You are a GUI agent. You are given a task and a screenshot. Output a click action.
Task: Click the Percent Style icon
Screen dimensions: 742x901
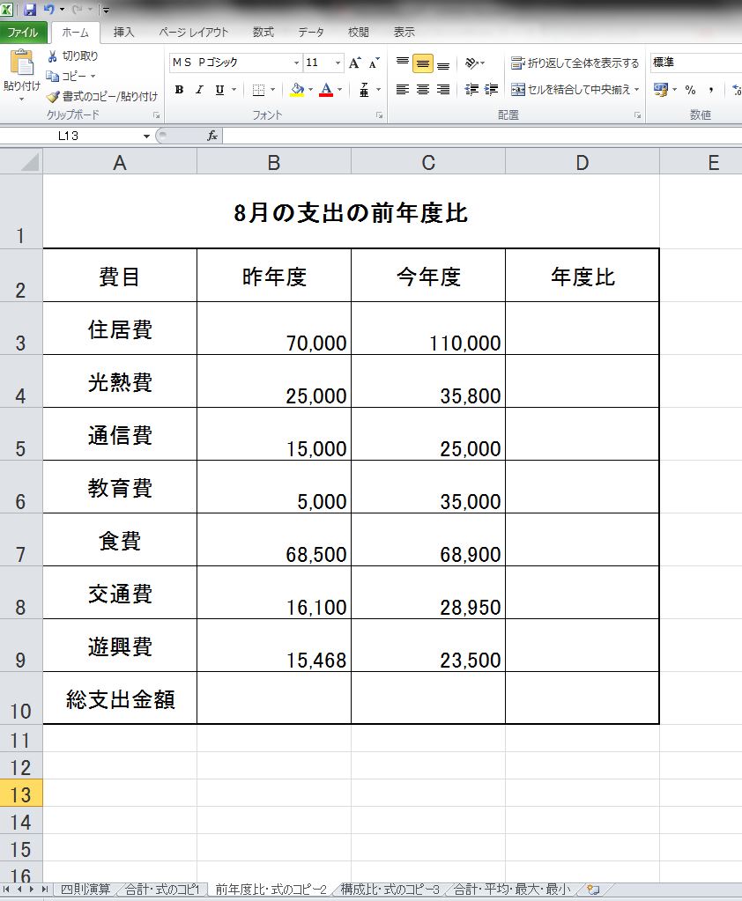tap(690, 90)
